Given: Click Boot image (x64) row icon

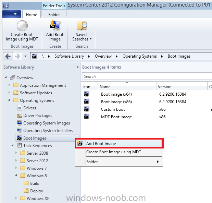Looking at the screenshot, I should point(86,94).
